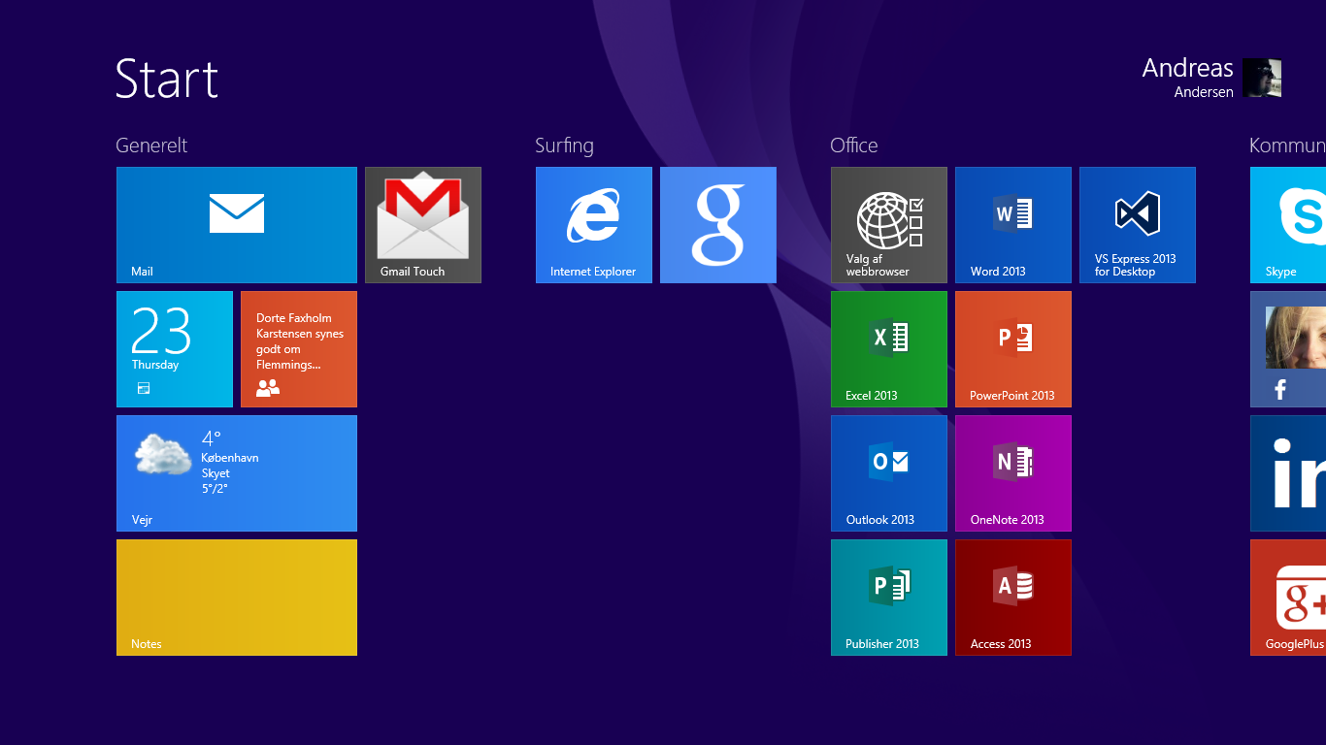Click the user profile picture
Screen dimensions: 1326x745
click(x=1262, y=78)
